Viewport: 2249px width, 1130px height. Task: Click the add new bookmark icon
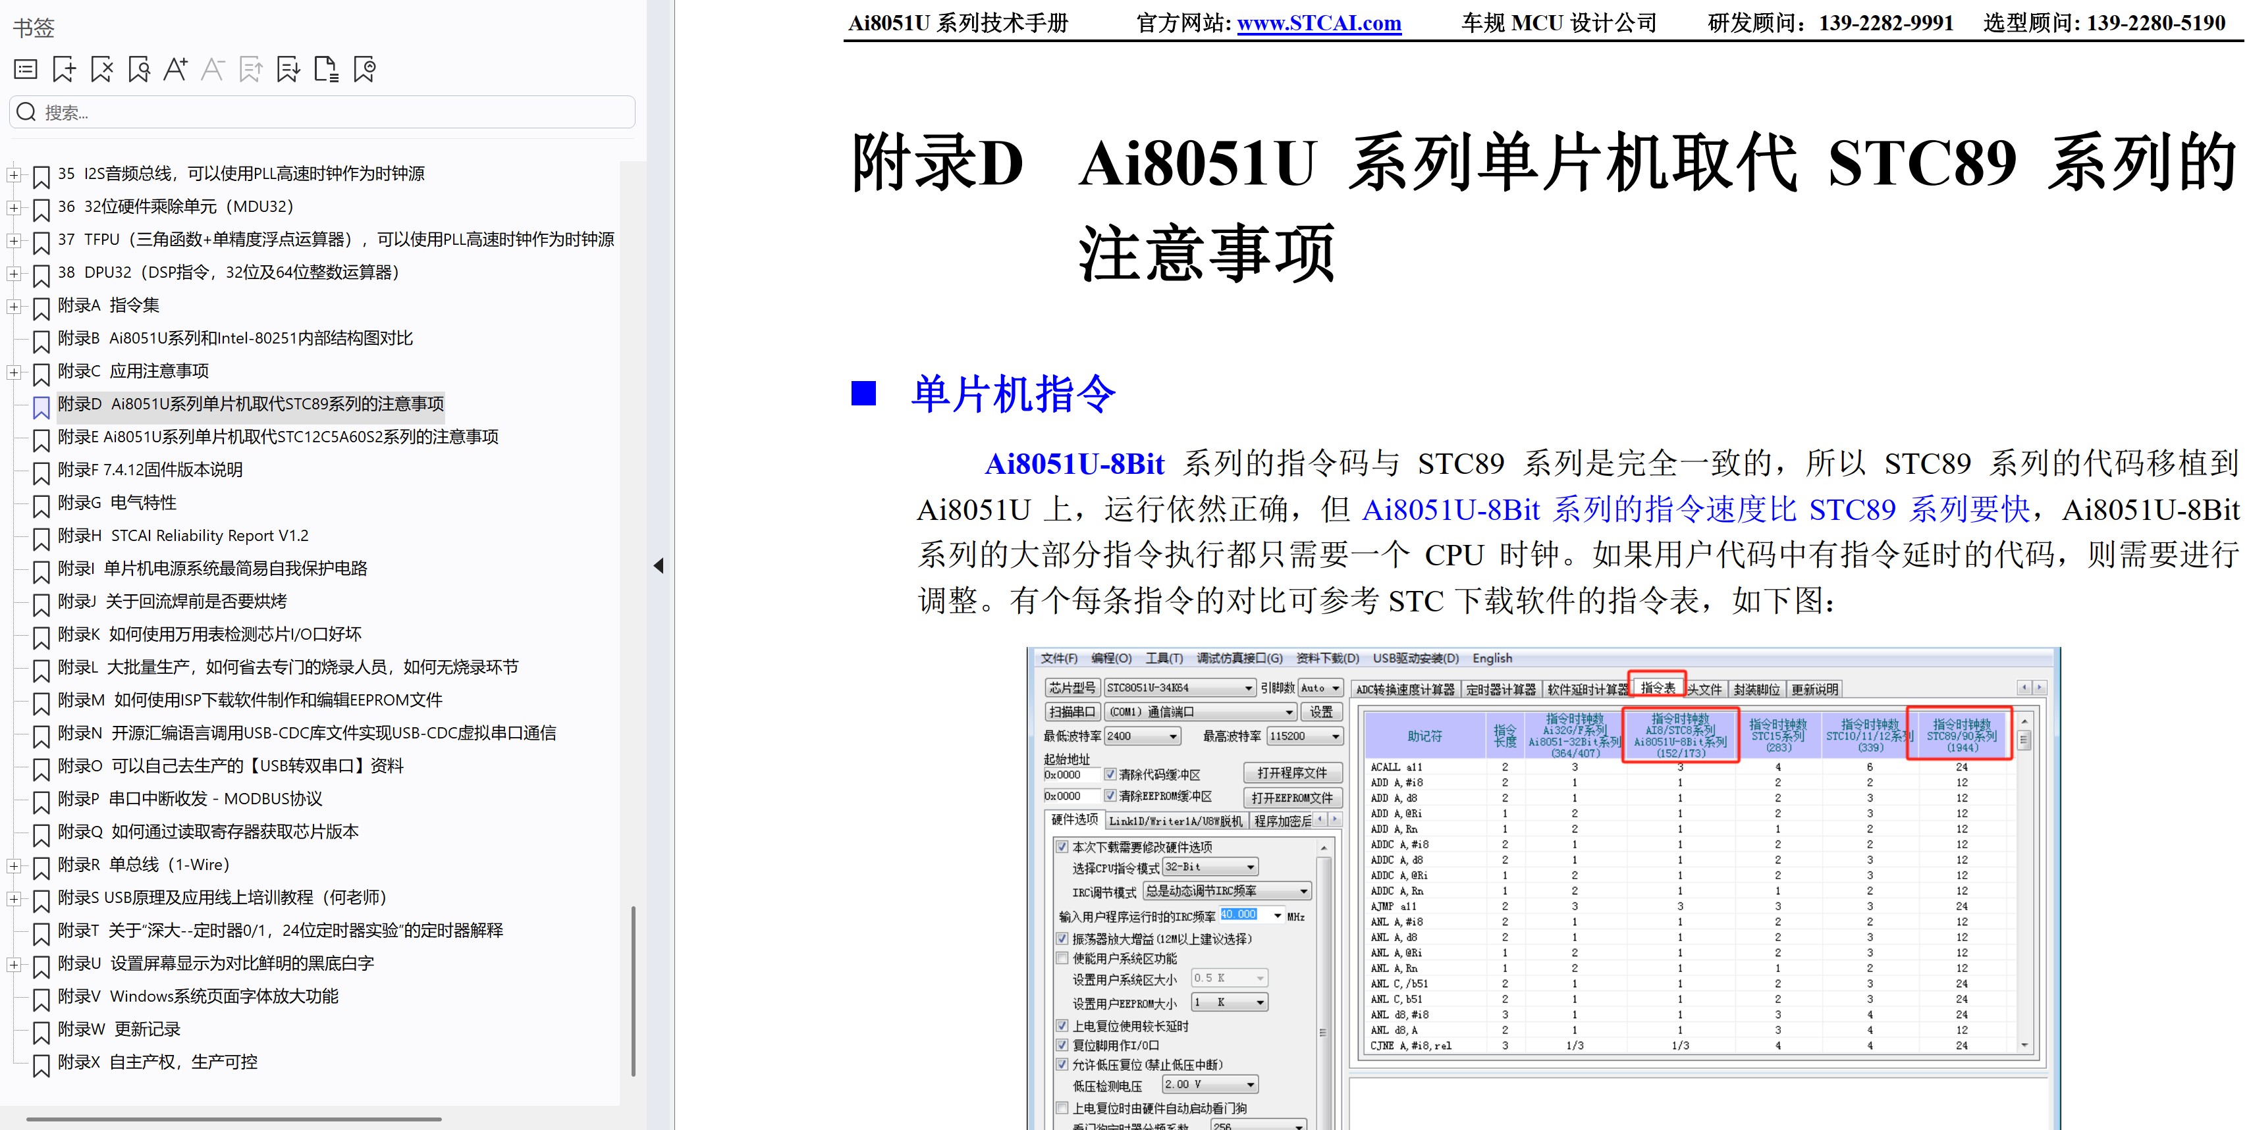(x=64, y=69)
